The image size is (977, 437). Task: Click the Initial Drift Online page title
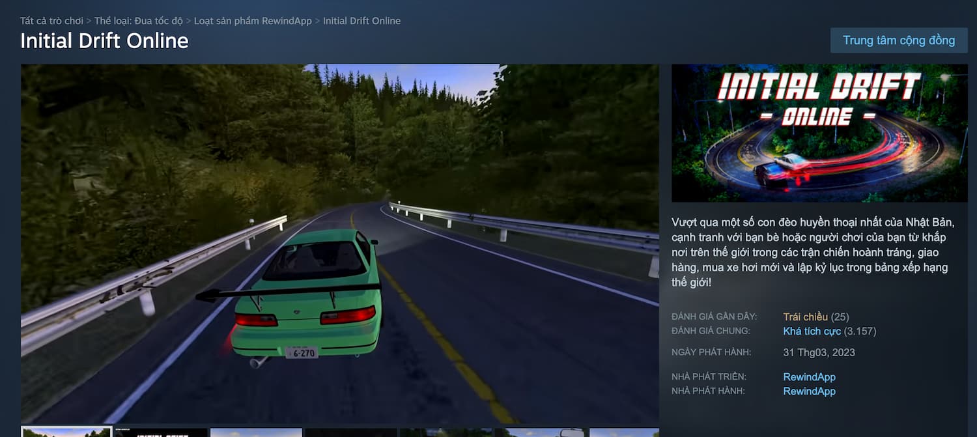tap(104, 41)
